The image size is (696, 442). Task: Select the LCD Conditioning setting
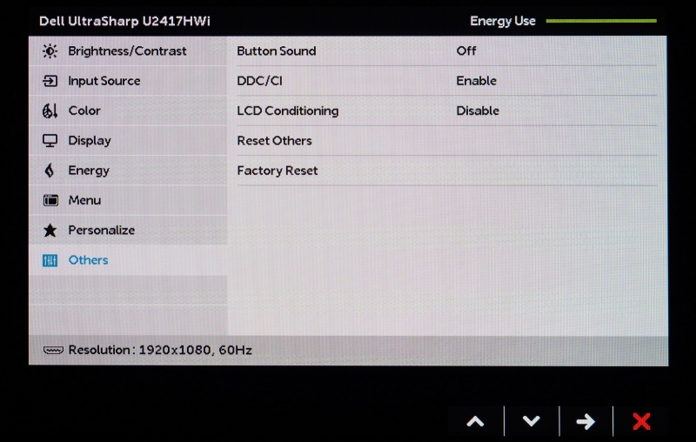(287, 110)
